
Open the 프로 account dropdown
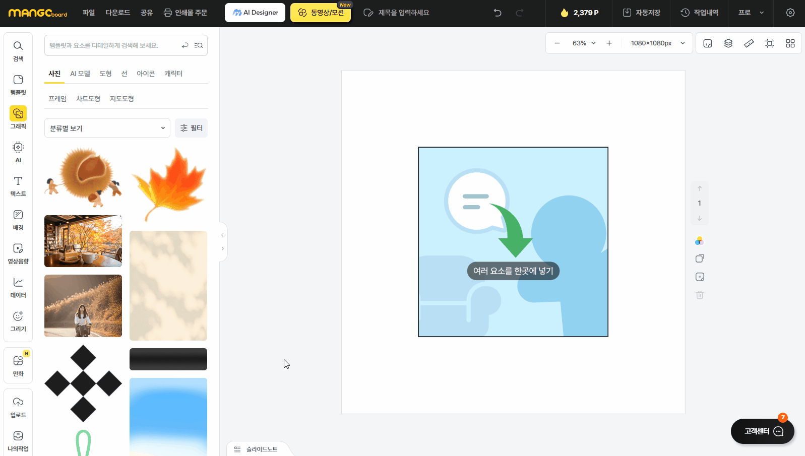pos(751,13)
